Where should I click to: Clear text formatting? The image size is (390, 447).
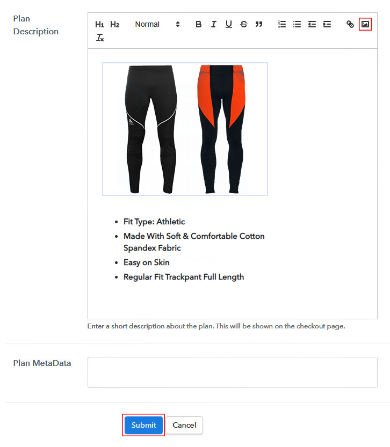100,38
